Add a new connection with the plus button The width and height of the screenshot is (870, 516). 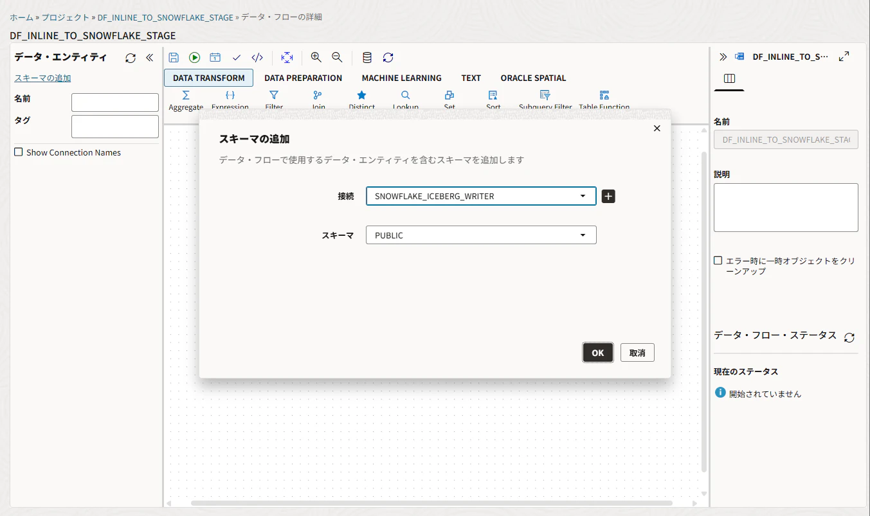click(608, 196)
